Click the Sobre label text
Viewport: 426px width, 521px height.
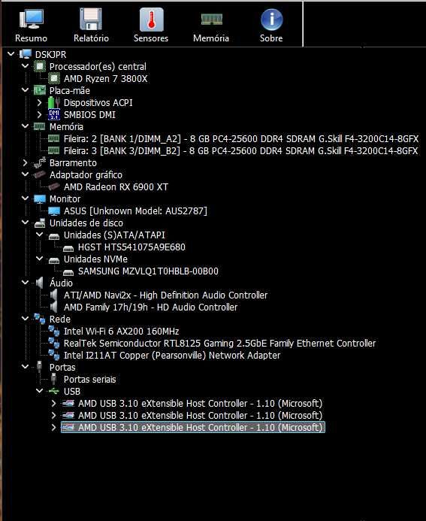pyautogui.click(x=271, y=38)
